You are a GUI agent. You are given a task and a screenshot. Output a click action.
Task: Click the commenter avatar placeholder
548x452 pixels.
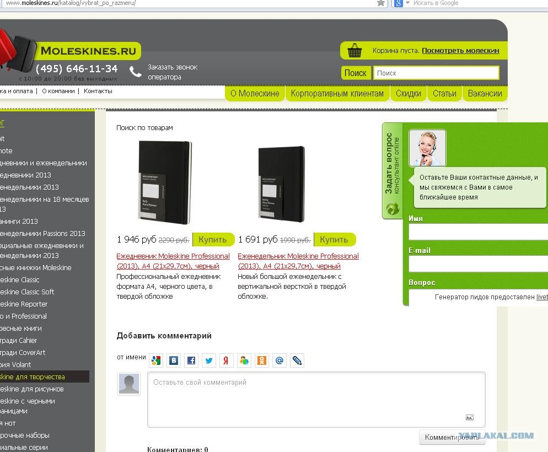[129, 384]
